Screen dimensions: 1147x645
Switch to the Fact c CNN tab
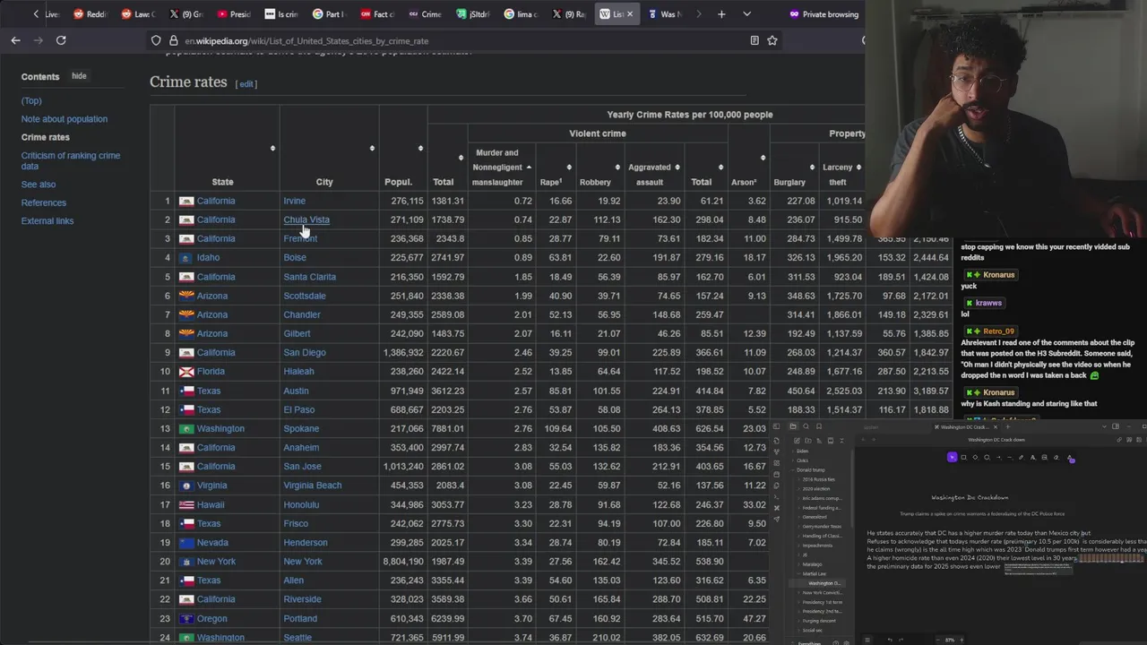tap(378, 14)
